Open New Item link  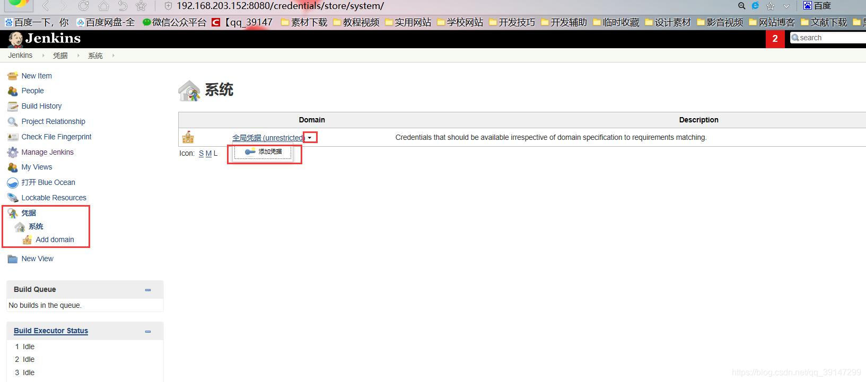(37, 76)
